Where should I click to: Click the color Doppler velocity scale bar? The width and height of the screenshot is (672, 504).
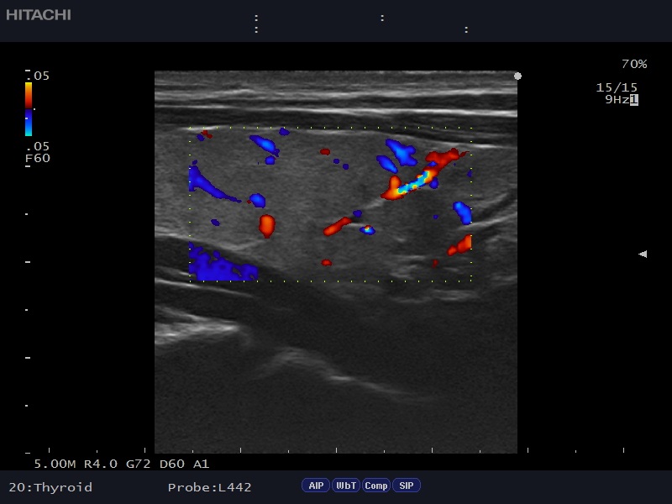[29, 108]
